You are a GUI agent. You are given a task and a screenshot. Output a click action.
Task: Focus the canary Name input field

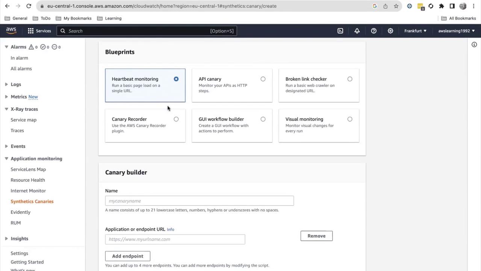(200, 201)
